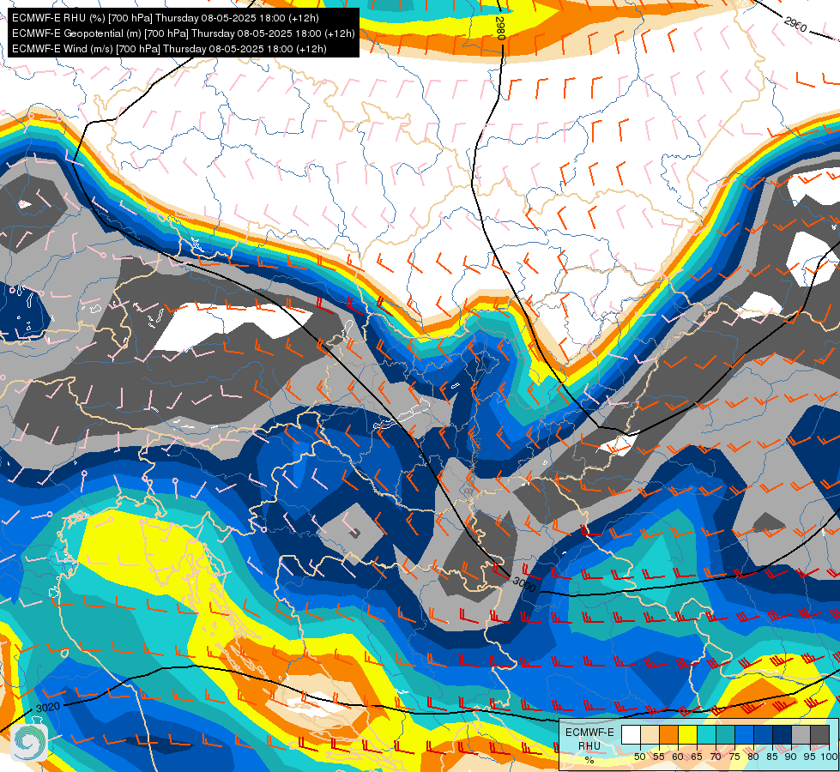The image size is (840, 772).
Task: Click the ECMWF-E Geopotential (m) title line
Action: click(x=184, y=33)
